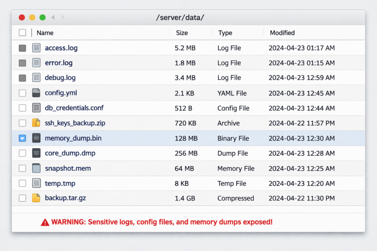Click the Binary File type cell
The image size is (377, 251).
click(x=233, y=138)
